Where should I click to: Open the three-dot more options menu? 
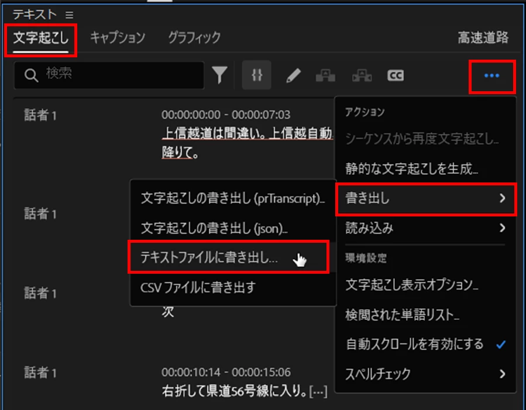coord(492,76)
